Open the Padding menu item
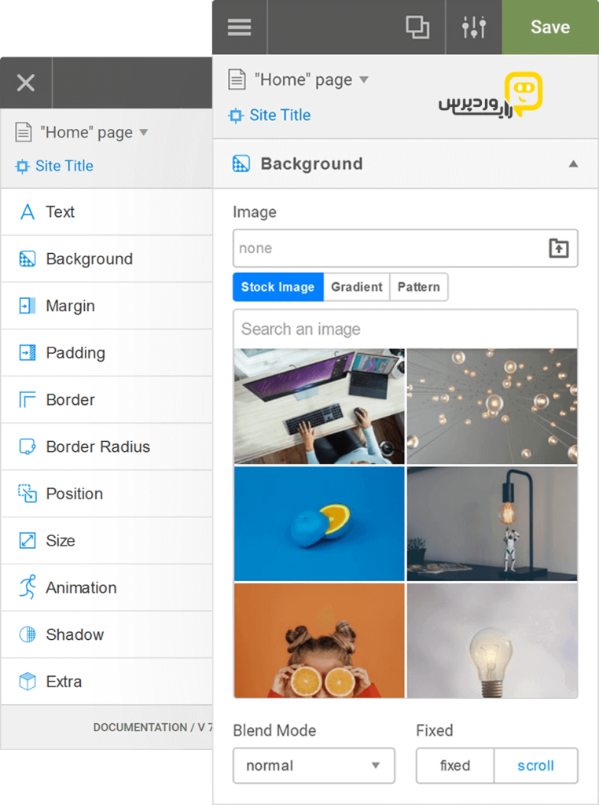599x805 pixels. click(x=106, y=353)
